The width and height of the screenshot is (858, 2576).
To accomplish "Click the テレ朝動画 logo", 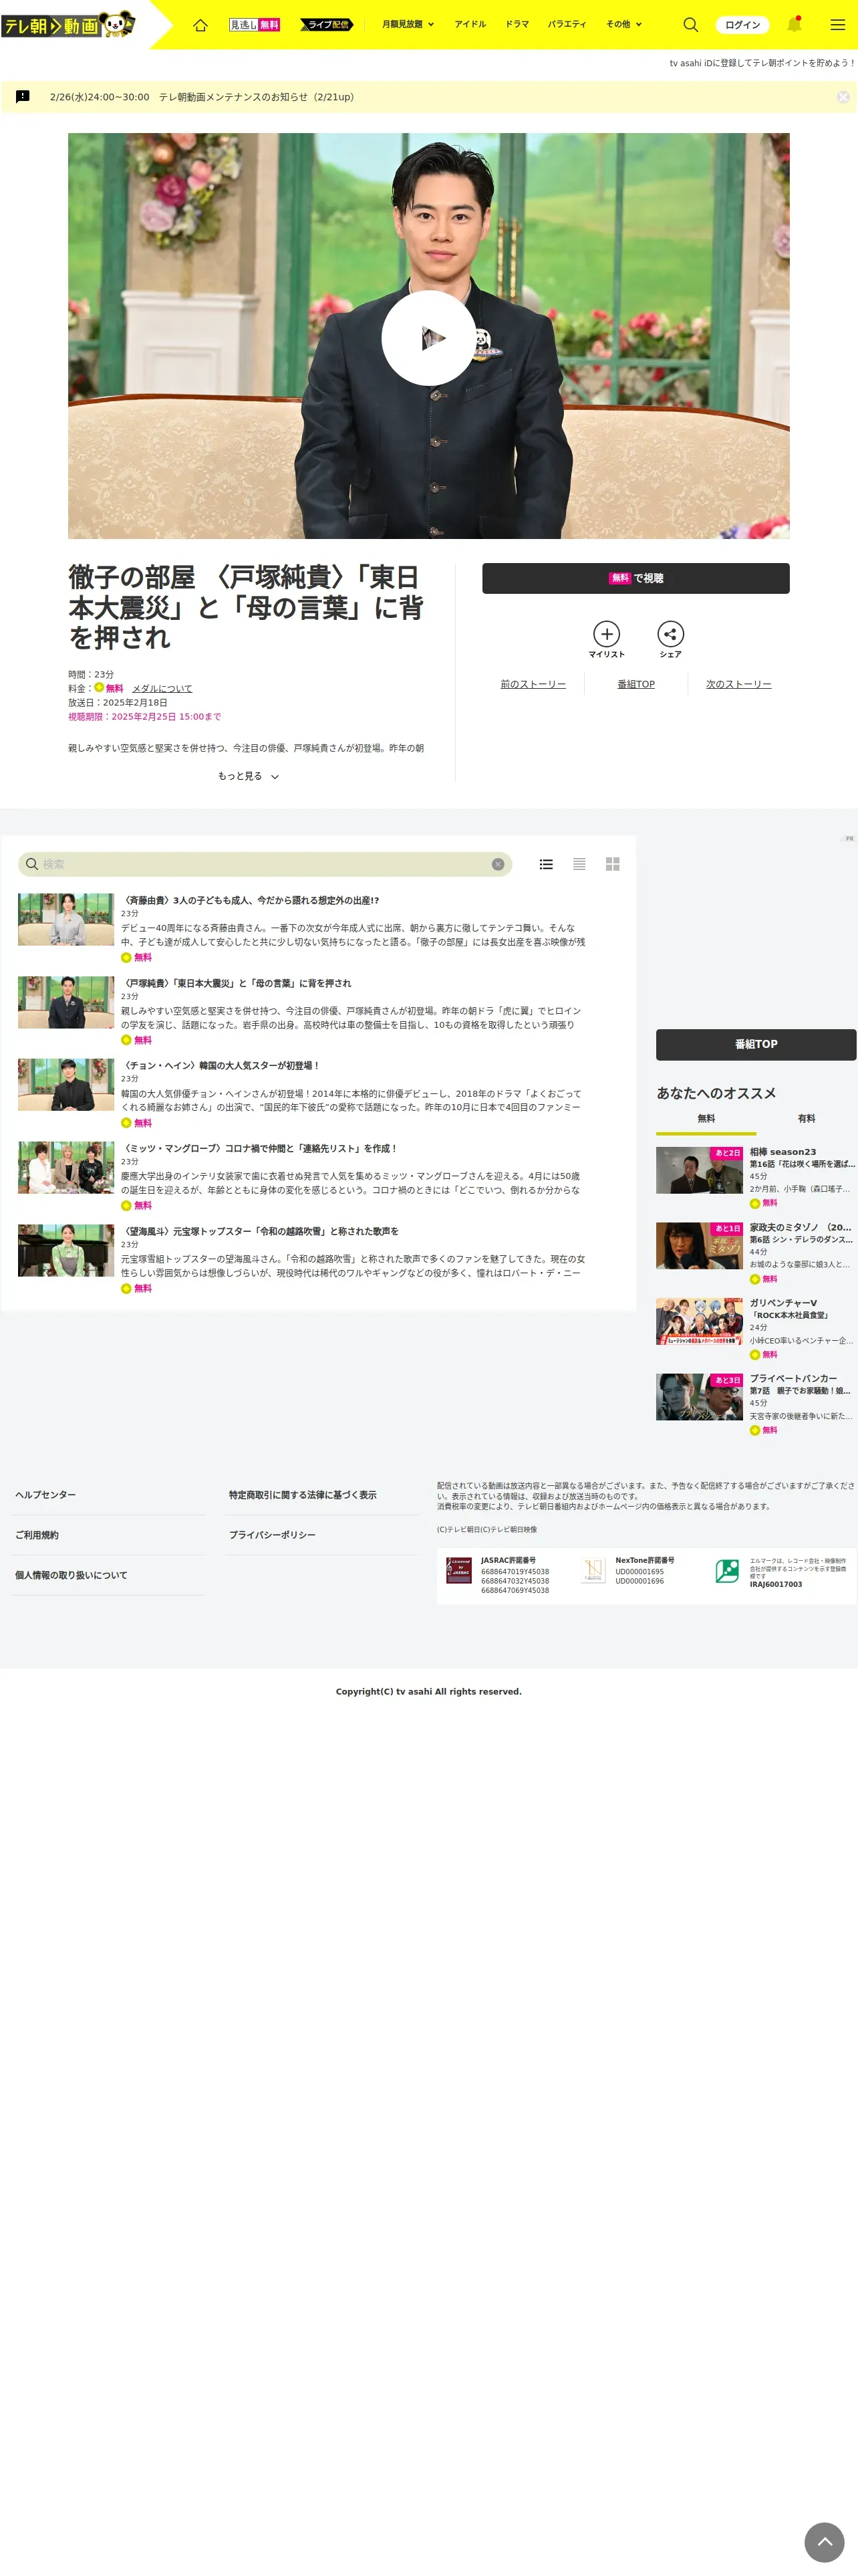I will pyautogui.click(x=68, y=24).
